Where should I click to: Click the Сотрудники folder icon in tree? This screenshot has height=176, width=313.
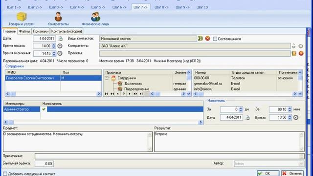[x=113, y=78]
